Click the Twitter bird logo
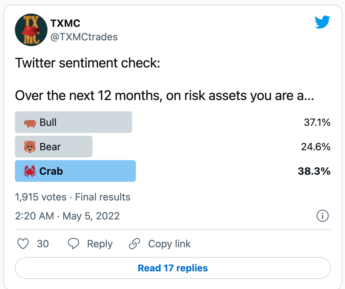Image resolution: width=345 pixels, height=289 pixels. click(322, 22)
